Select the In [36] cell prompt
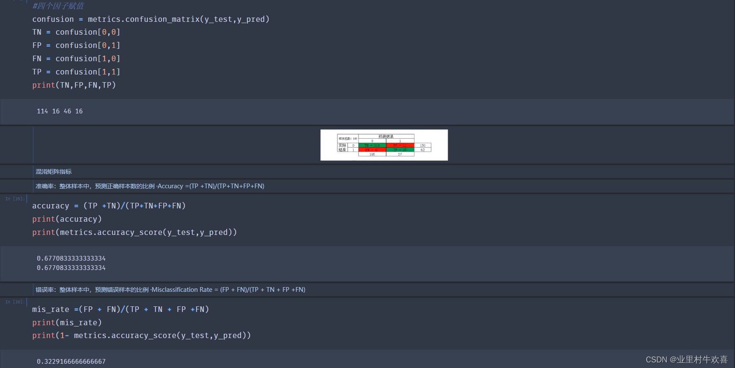This screenshot has width=735, height=368. [x=15, y=302]
